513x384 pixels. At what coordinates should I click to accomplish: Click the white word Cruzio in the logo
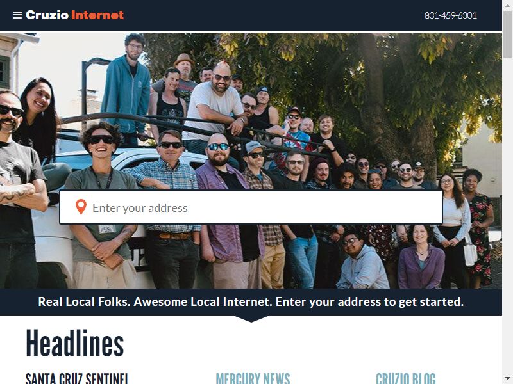(x=47, y=15)
